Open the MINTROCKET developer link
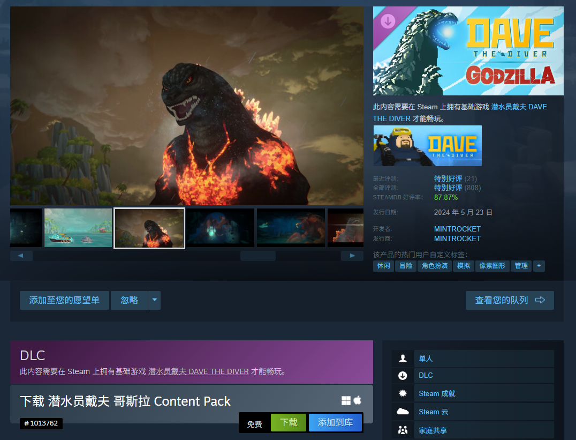This screenshot has height=440, width=576. [x=457, y=229]
